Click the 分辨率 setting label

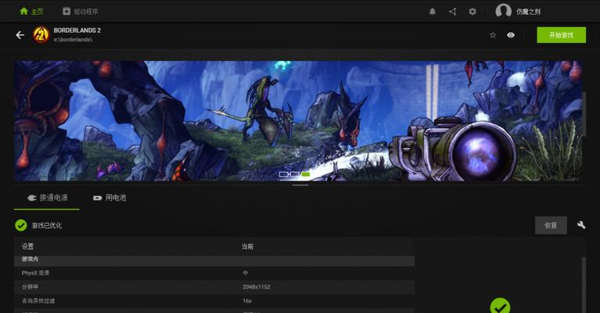pyautogui.click(x=30, y=287)
